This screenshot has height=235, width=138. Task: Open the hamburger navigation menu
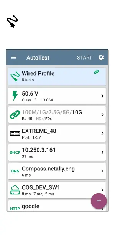14,57
